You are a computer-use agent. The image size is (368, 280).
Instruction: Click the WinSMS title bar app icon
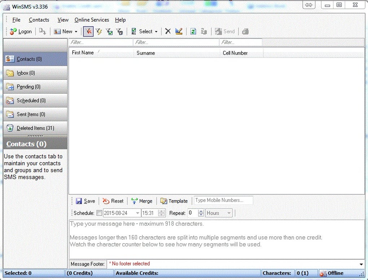coord(6,7)
